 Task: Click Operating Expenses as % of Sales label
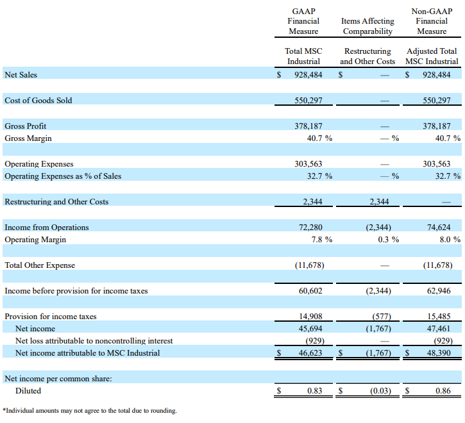click(63, 176)
